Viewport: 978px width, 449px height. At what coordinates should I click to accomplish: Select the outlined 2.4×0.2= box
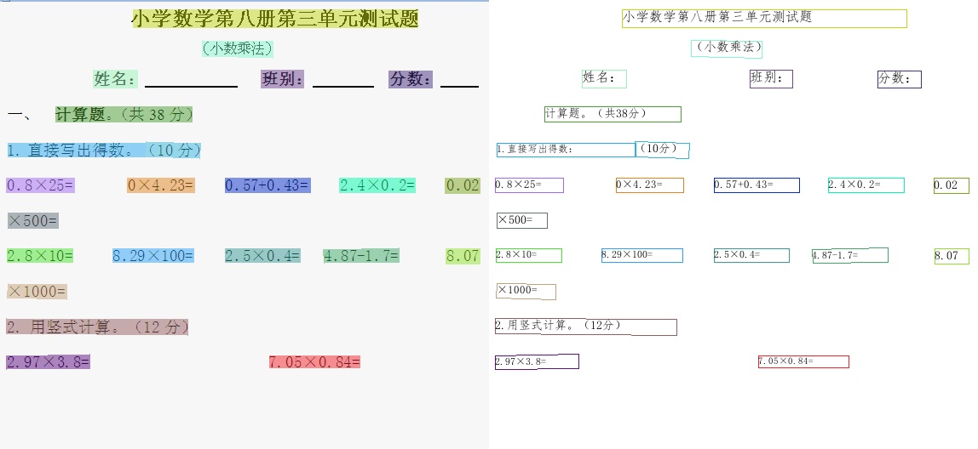866,185
